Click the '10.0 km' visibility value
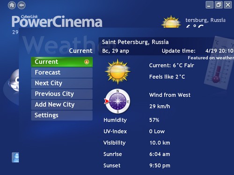This screenshot has height=175, width=234. point(160,143)
